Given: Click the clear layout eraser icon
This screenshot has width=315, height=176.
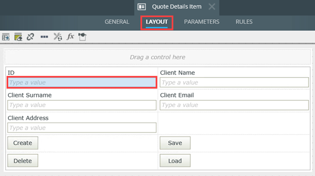Looking at the screenshot, I should tap(18, 37).
